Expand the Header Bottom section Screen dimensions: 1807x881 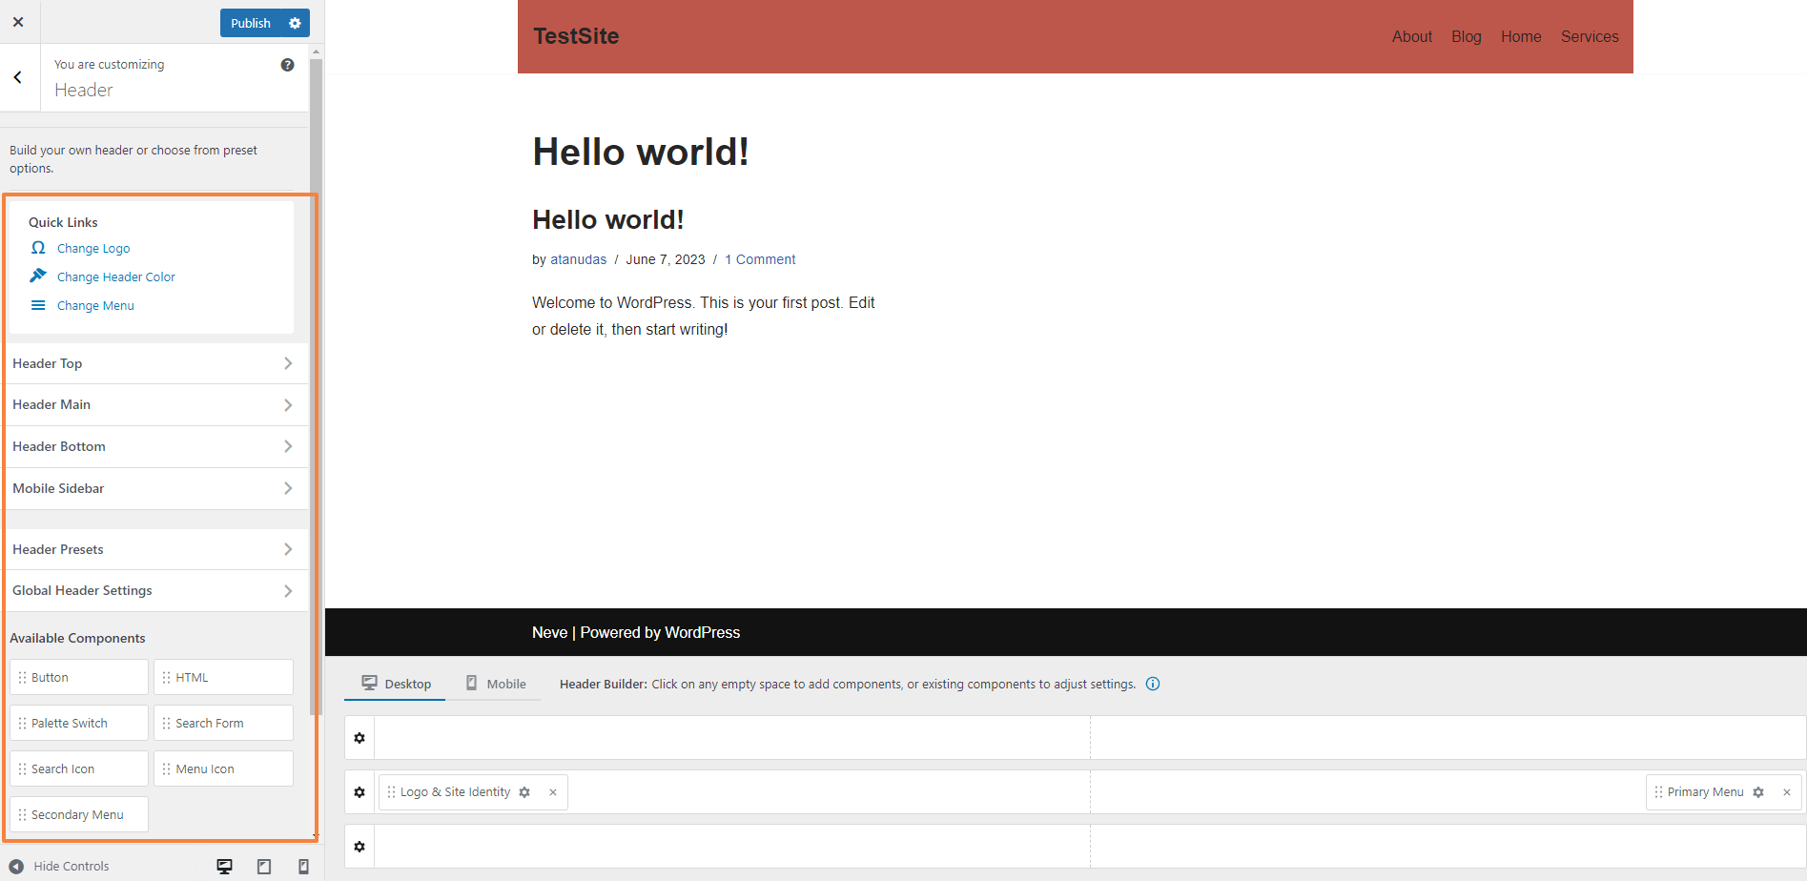coord(155,446)
